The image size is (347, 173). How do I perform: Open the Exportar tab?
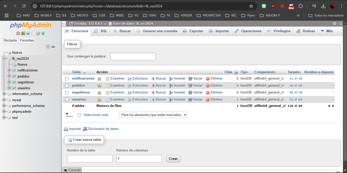click(193, 31)
